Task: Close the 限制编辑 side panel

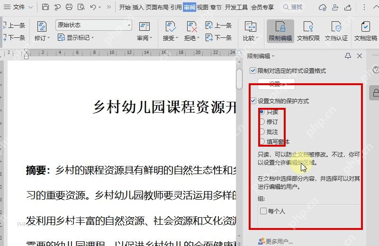Action: pyautogui.click(x=360, y=56)
